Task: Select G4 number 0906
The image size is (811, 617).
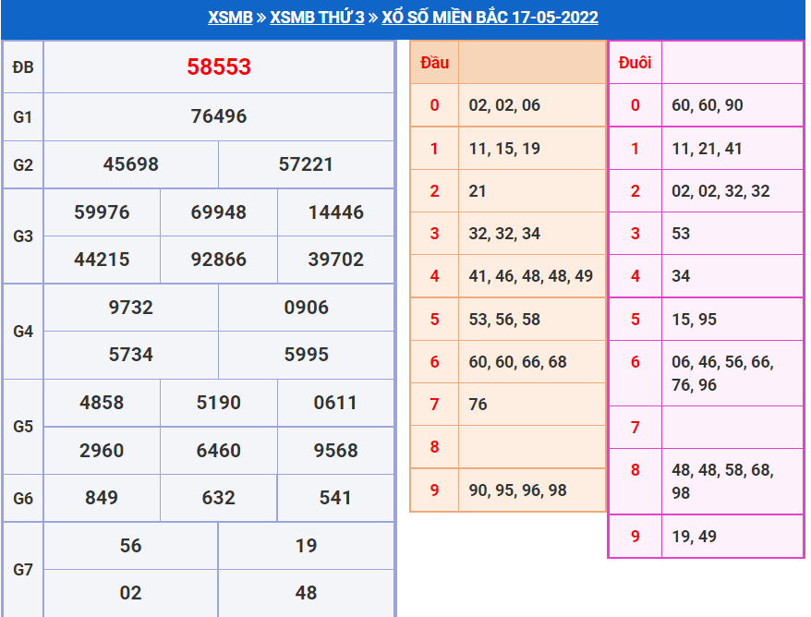Action: pyautogui.click(x=306, y=308)
